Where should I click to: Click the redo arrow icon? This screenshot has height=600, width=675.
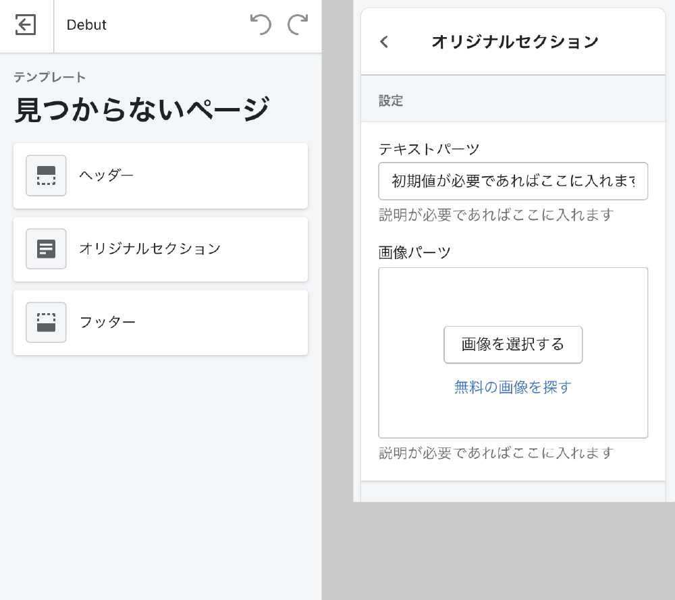tap(298, 25)
